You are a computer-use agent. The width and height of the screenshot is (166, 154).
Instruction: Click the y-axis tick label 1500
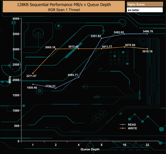[x=16, y=95]
